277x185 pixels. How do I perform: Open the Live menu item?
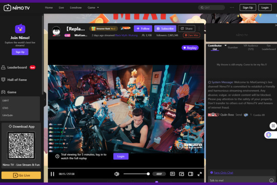(61, 7)
